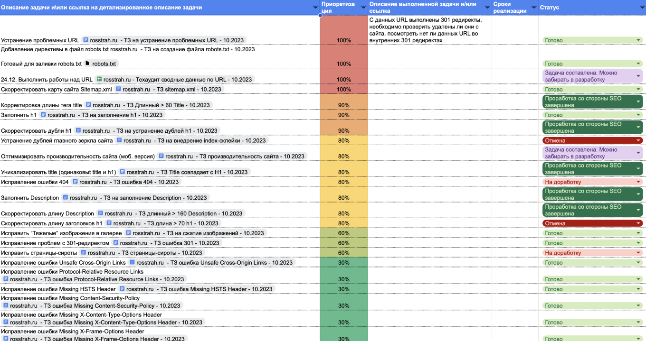
Task: Click filter icon in "Сроки реализации" header
Action: 534,8
